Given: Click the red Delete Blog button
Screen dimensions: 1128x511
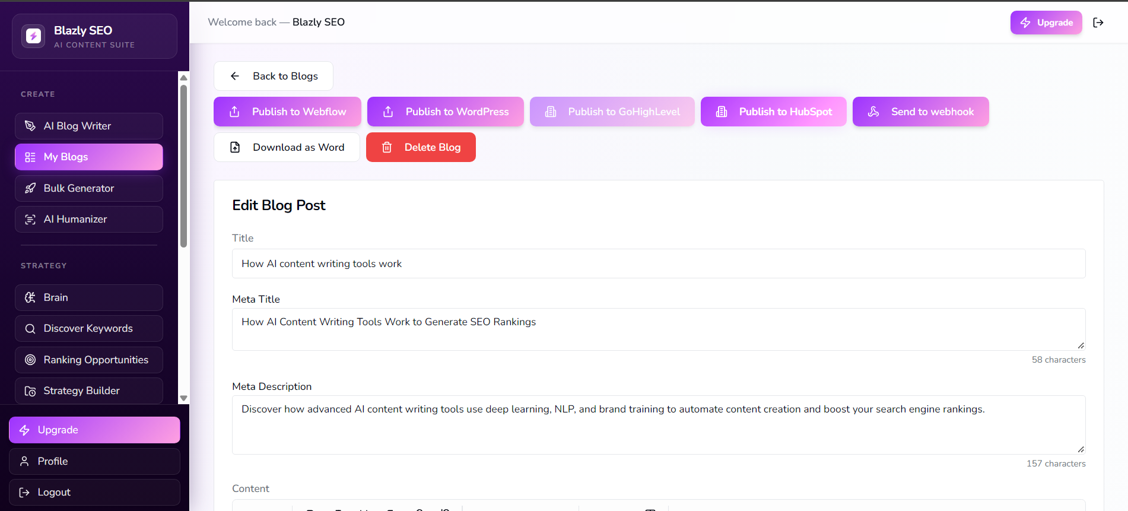Looking at the screenshot, I should pyautogui.click(x=421, y=147).
